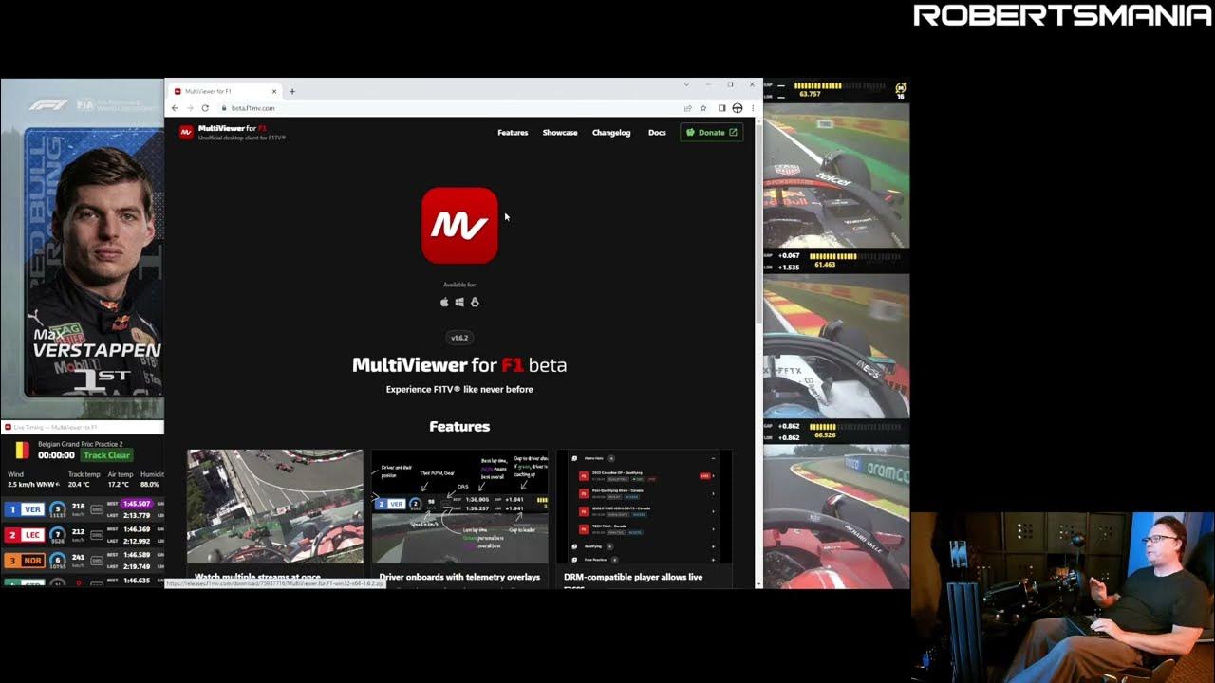This screenshot has height=683, width=1215.
Task: Download the Linux version via penguin icon
Action: [475, 302]
